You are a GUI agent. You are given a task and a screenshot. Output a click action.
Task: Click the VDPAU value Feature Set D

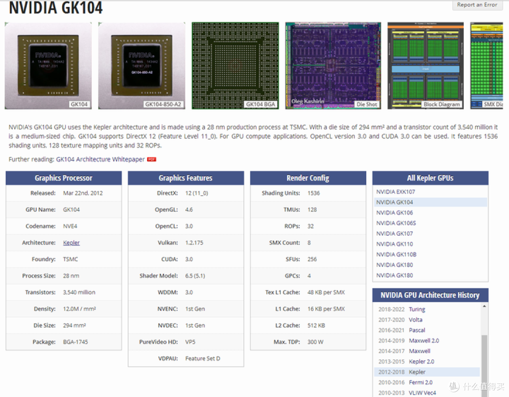click(203, 359)
